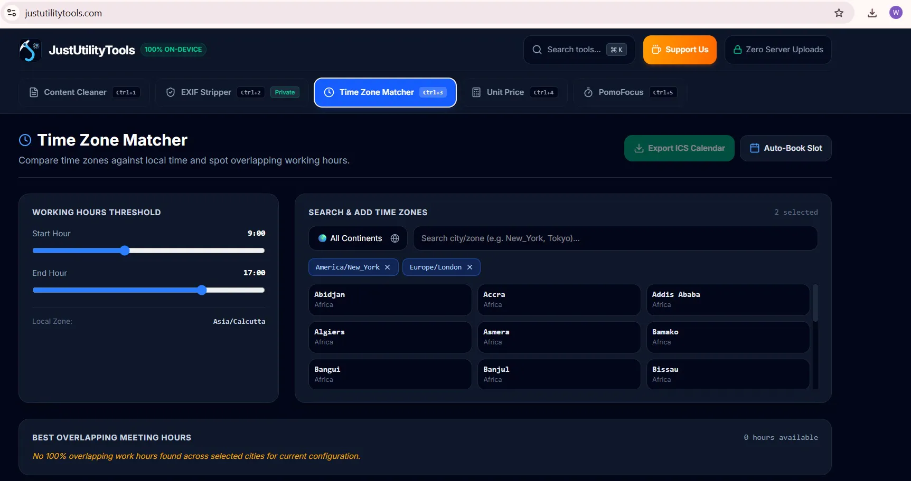Image resolution: width=911 pixels, height=481 pixels.
Task: Add the Abidjan time zone
Action: pos(390,300)
